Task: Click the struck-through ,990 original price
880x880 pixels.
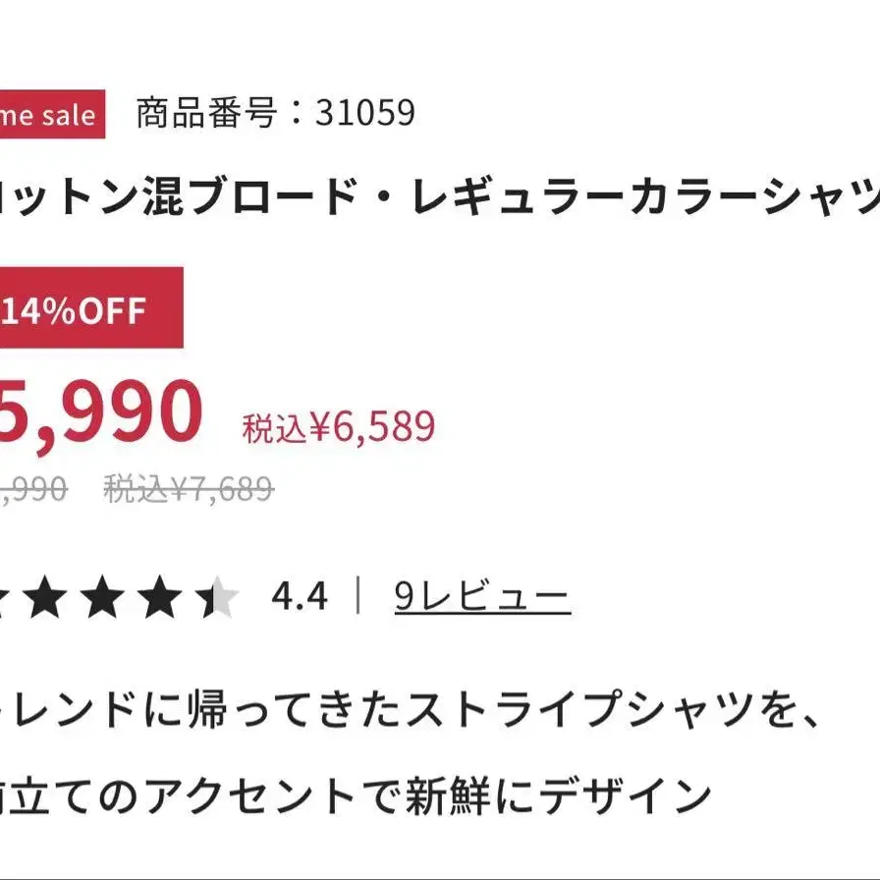Action: [33, 489]
